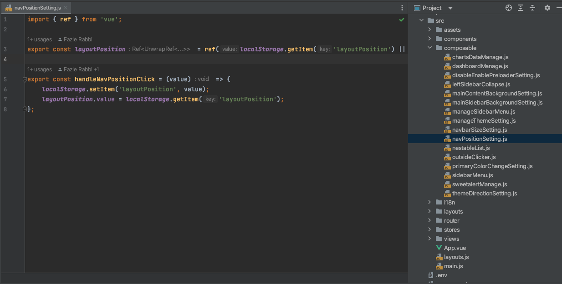
Task: Click the Collapse All icon in Project panel
Action: 532,8
